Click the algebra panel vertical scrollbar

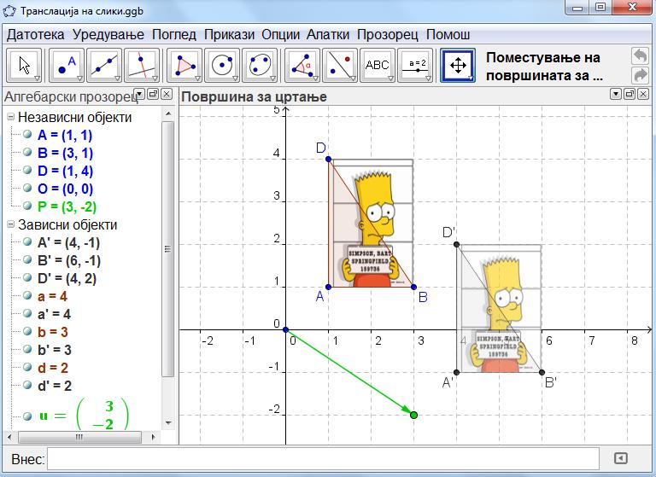coord(168,249)
